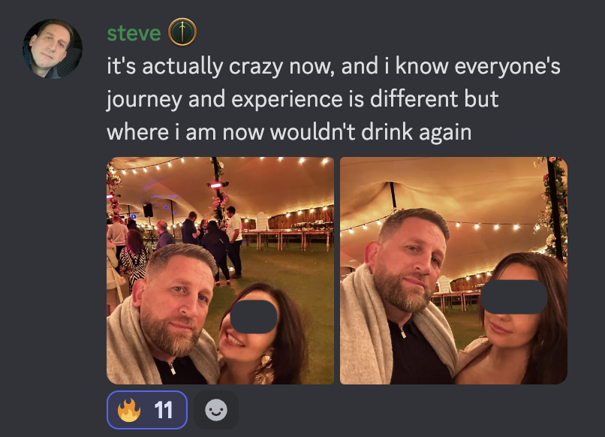Toggle the fire reaction pill

147,409
